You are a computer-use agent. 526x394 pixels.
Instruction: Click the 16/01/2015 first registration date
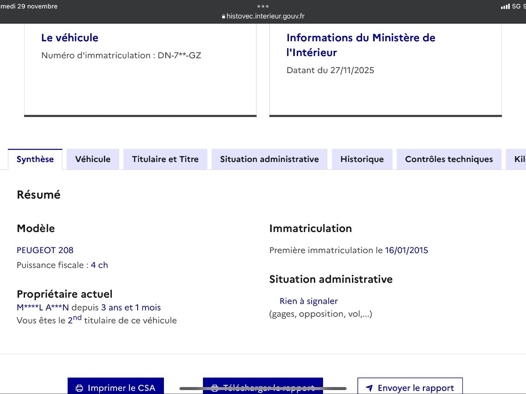(406, 250)
